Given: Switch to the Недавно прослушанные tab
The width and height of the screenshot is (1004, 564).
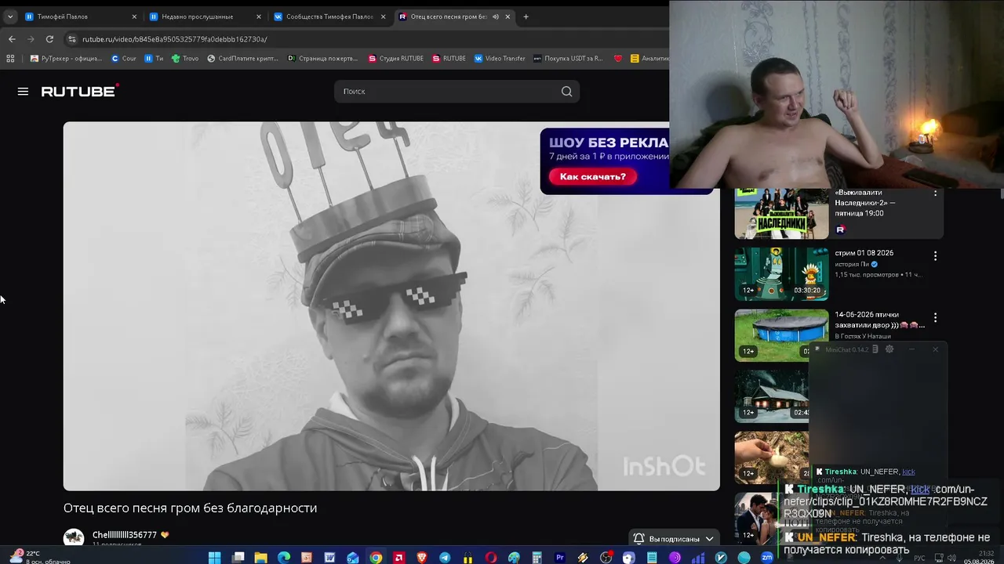Looking at the screenshot, I should point(206,16).
